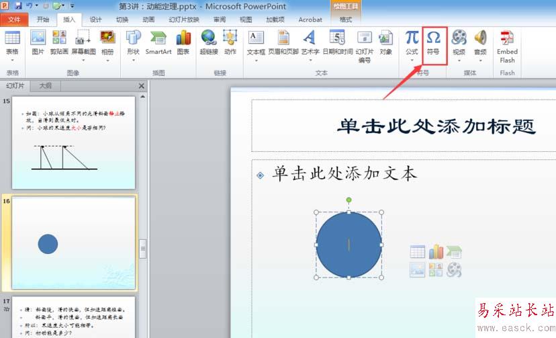The image size is (556, 338).
Task: Open the customize quick access toolbar dropdown
Action: tap(72, 5)
